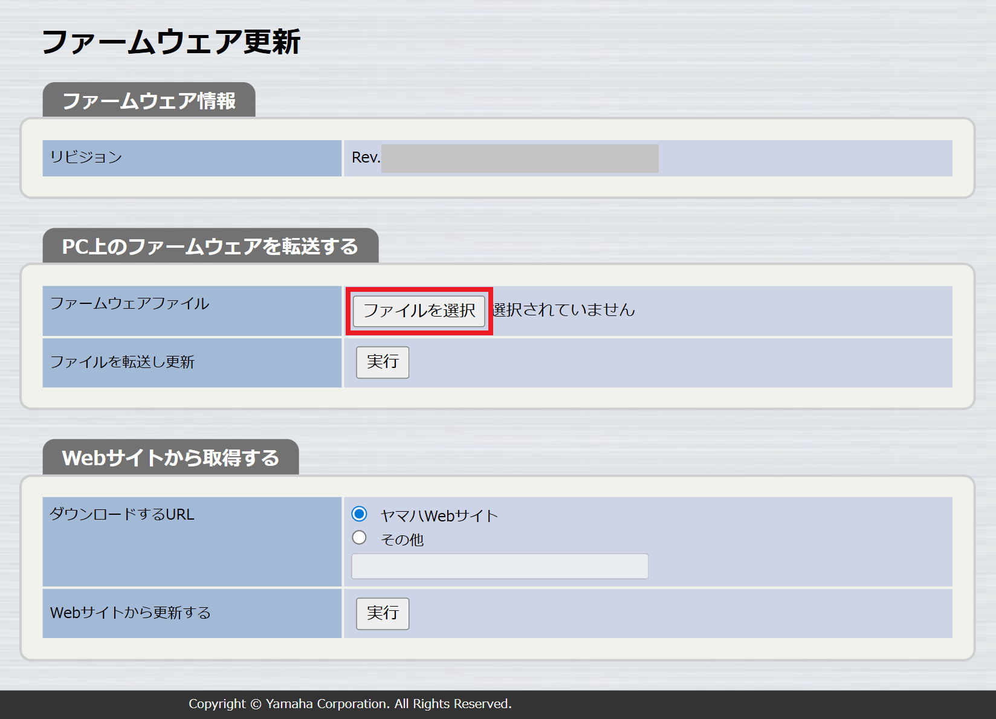This screenshot has width=996, height=719.
Task: Click the PC上のファームウェアを転送する section header
Action: tap(210, 246)
